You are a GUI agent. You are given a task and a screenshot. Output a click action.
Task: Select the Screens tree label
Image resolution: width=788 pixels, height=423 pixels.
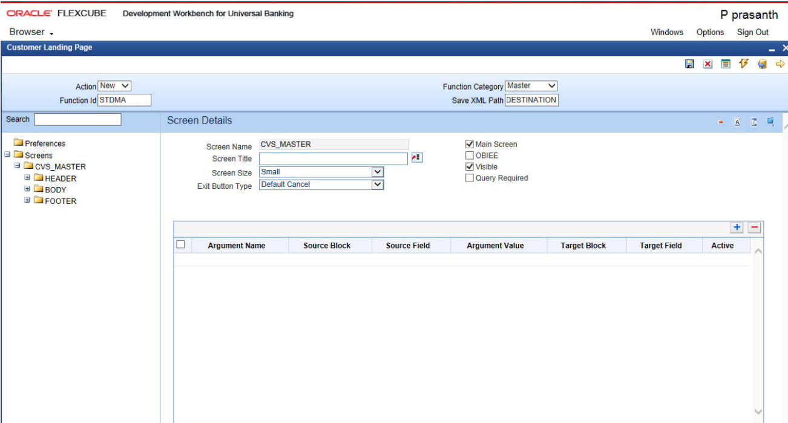tap(39, 155)
